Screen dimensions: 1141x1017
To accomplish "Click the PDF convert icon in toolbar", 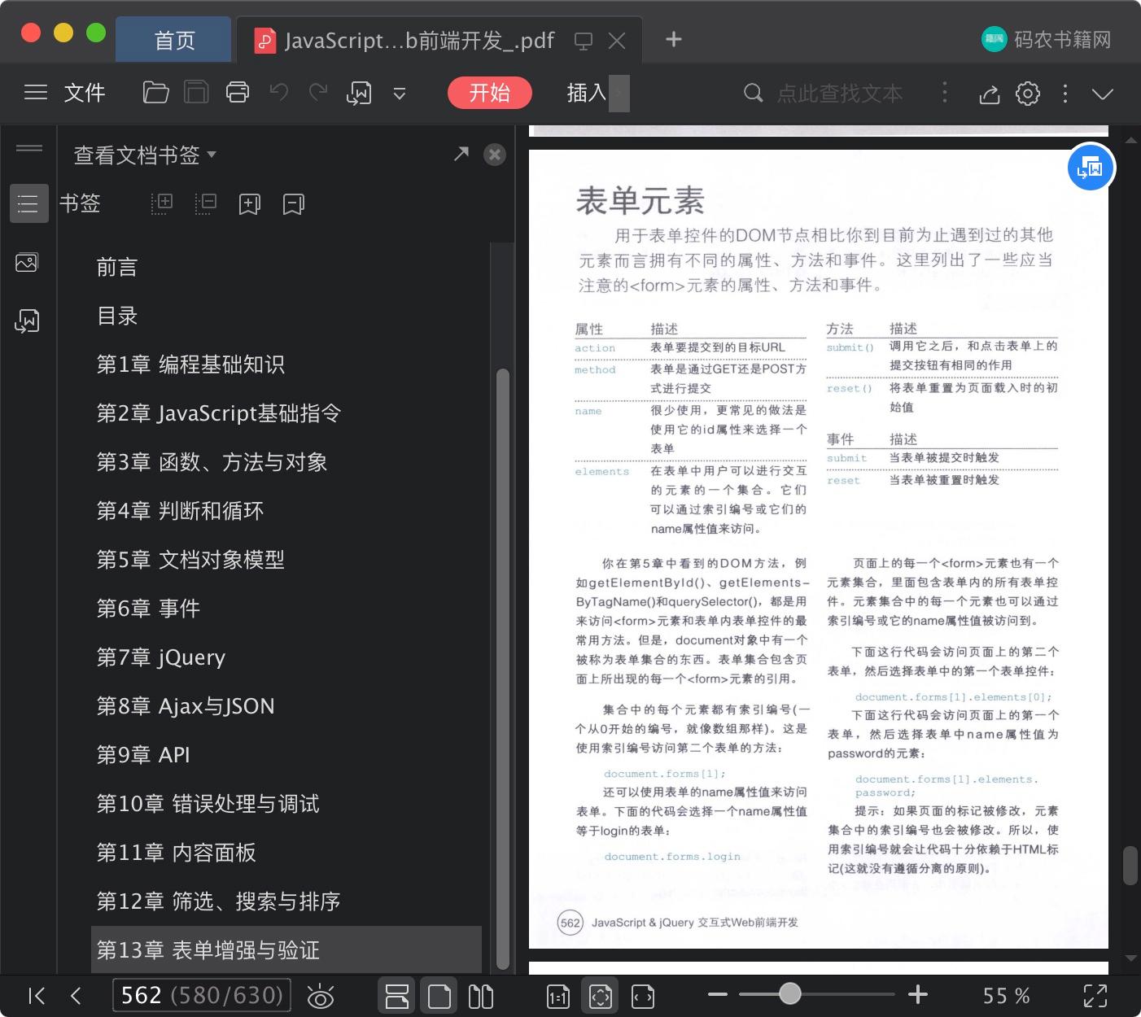I will pos(358,94).
